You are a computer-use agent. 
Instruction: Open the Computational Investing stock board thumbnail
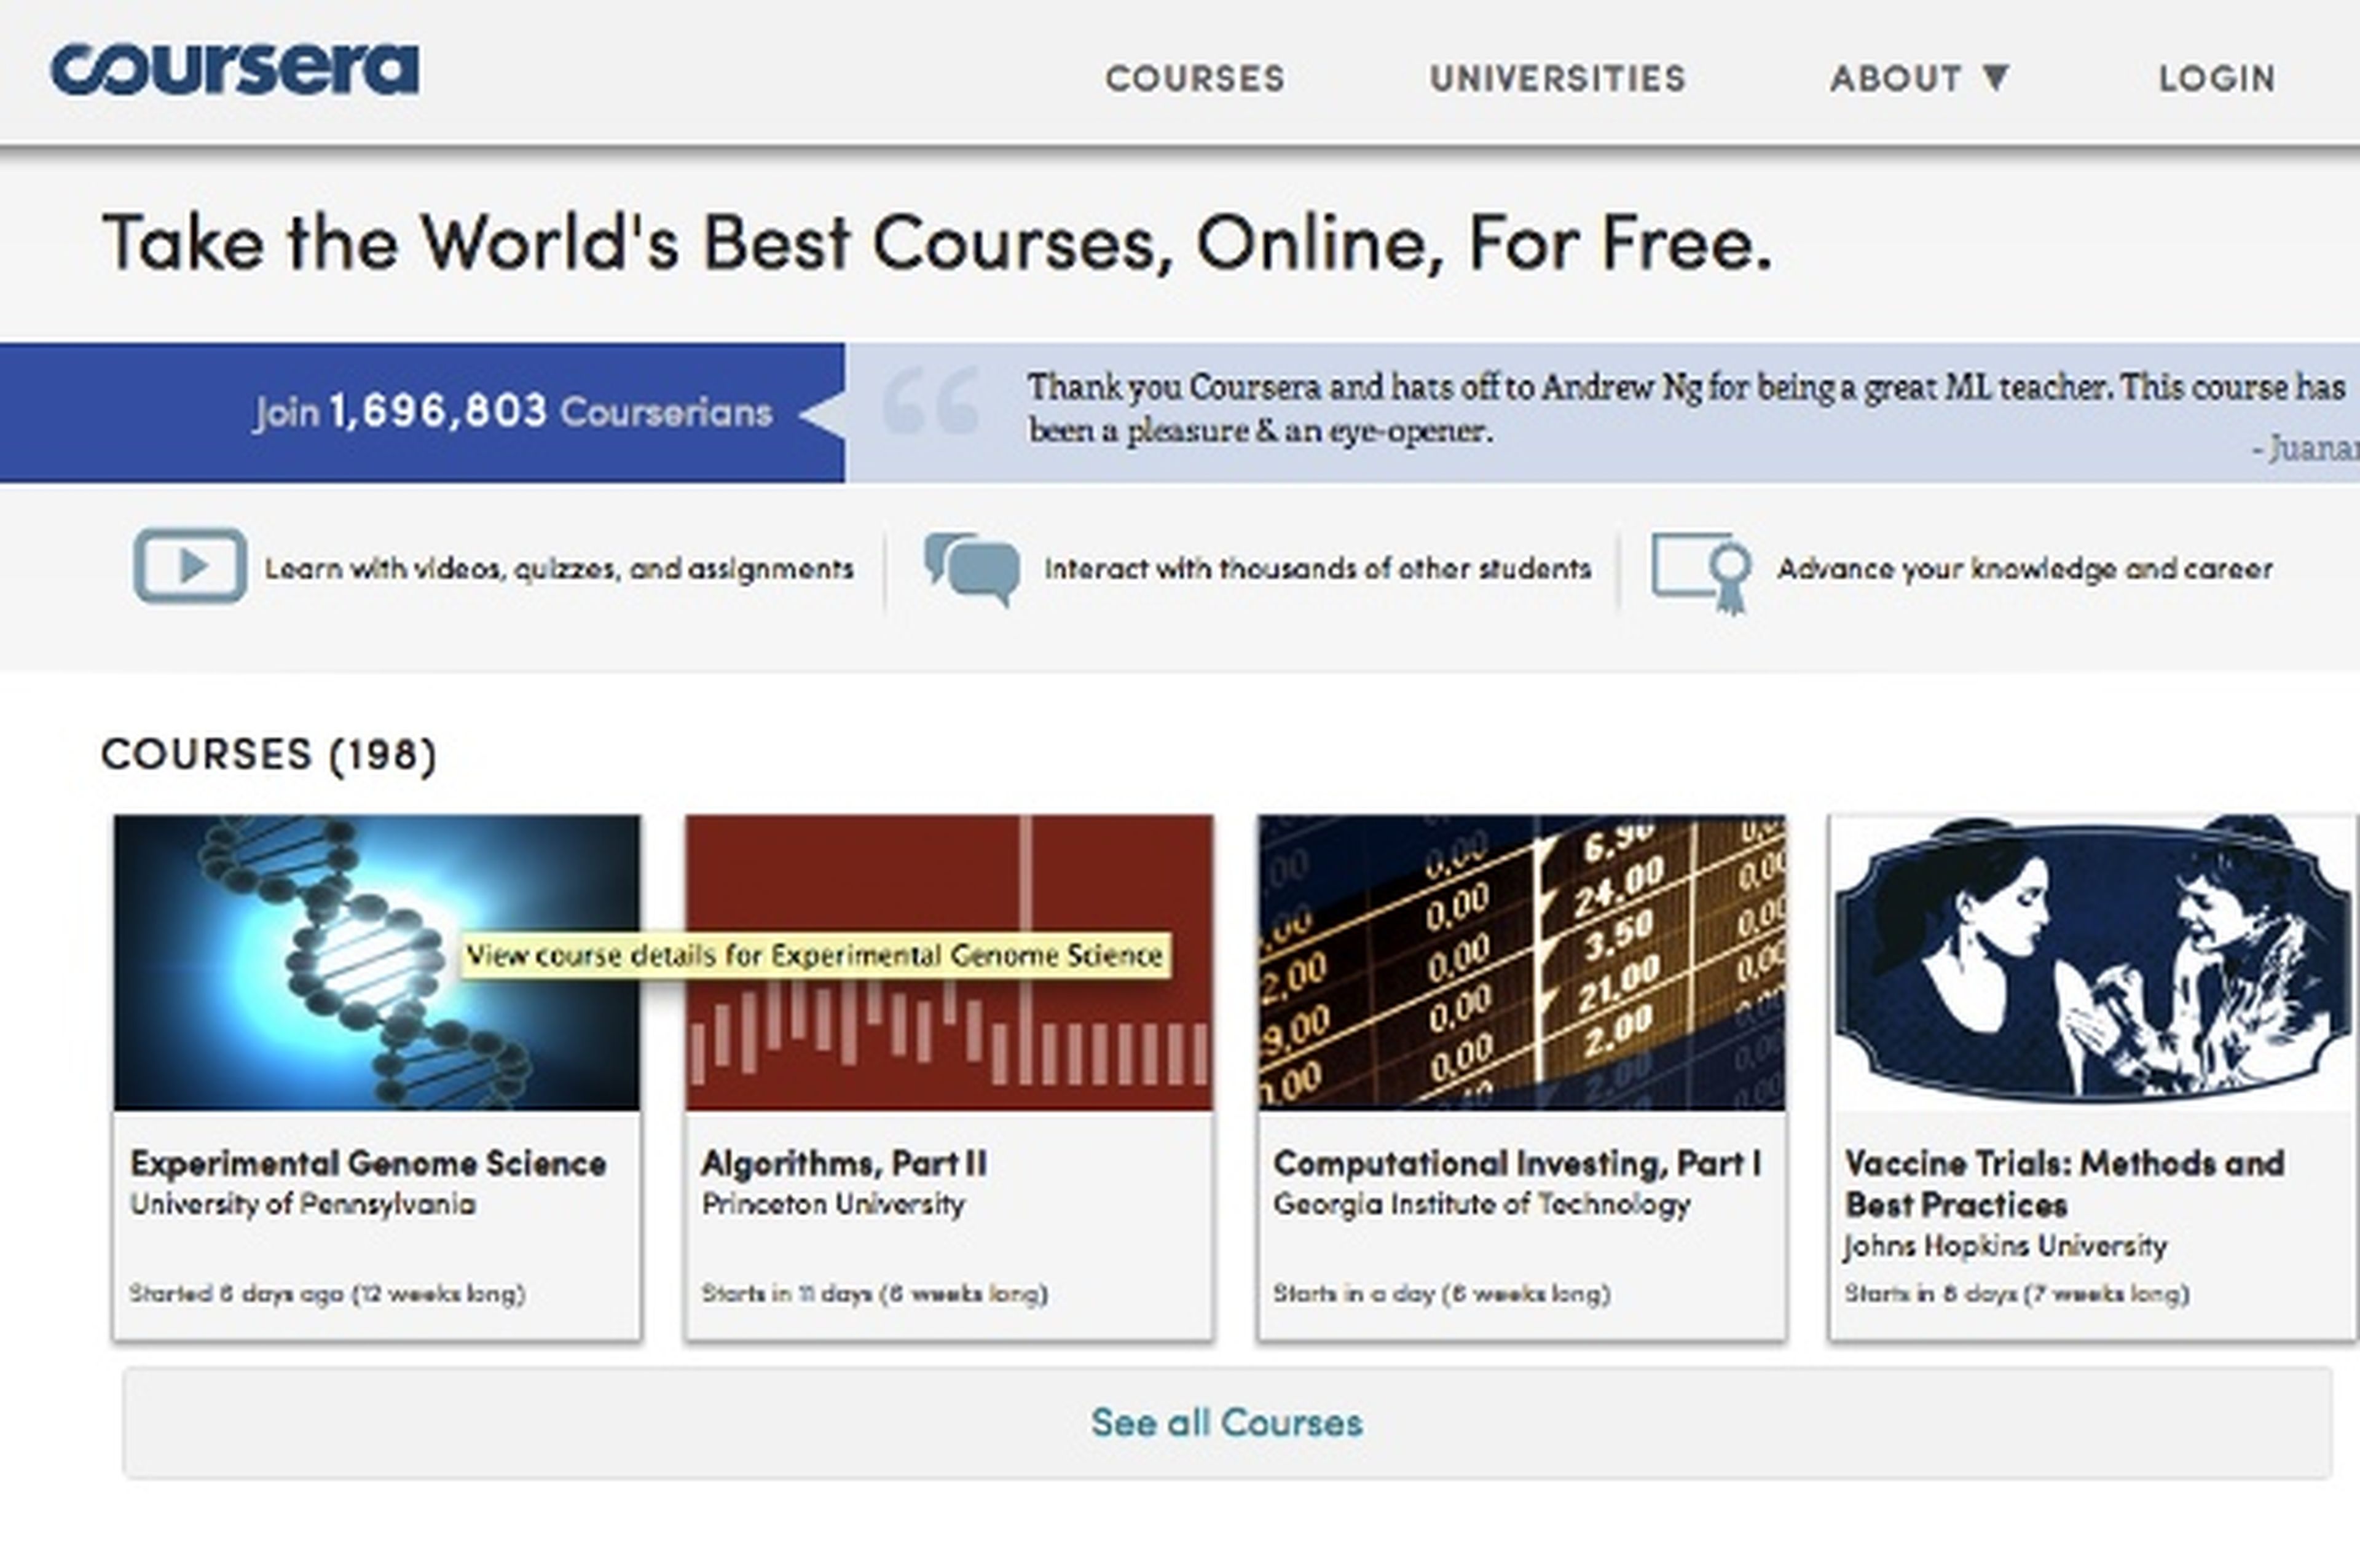click(x=1521, y=962)
